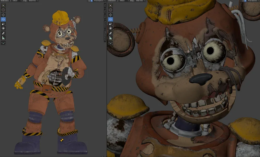
Task: Toggle X-axis mirror in right viewport header
Action: (245, 1)
